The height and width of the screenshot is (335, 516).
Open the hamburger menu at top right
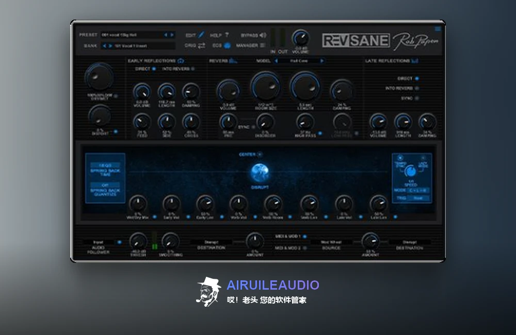(x=438, y=29)
